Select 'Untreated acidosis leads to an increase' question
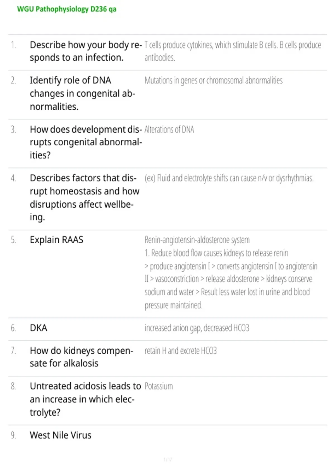Screen dimensions: 335x475 pos(85,399)
